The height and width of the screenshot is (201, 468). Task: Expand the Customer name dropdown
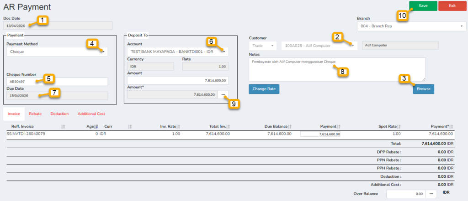coord(320,46)
